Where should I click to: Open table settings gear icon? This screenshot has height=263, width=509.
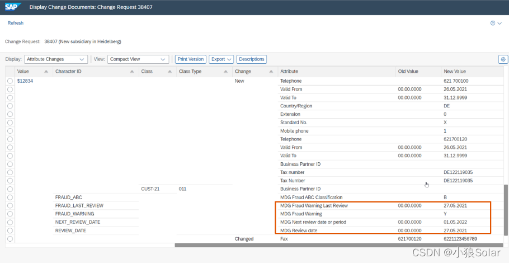503,59
